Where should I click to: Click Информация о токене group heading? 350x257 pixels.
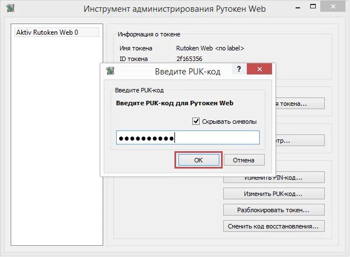pos(149,34)
